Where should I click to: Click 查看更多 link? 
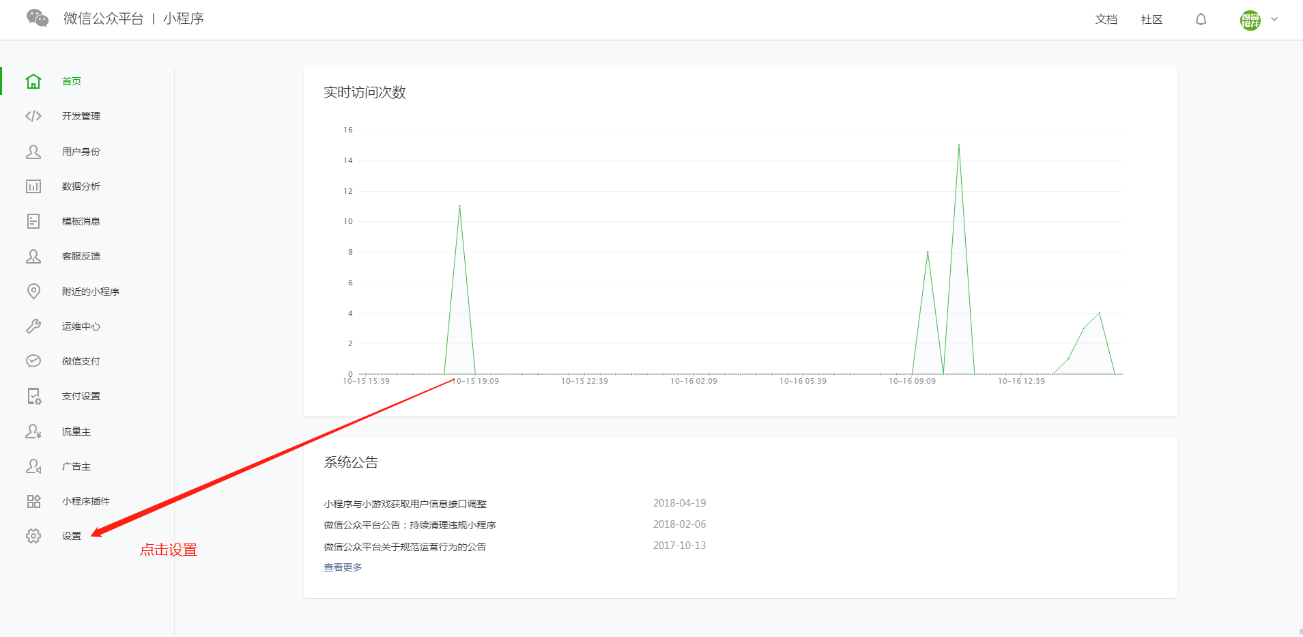(343, 567)
